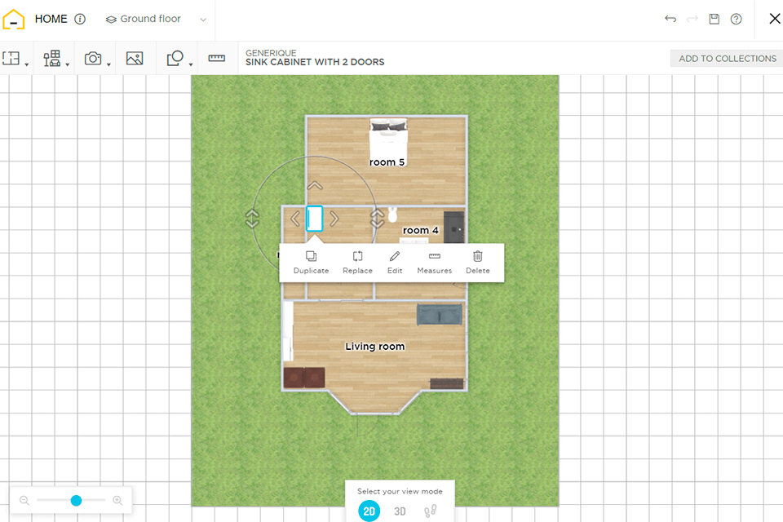Click zoom out magnifier icon
The width and height of the screenshot is (783, 522).
(x=24, y=501)
